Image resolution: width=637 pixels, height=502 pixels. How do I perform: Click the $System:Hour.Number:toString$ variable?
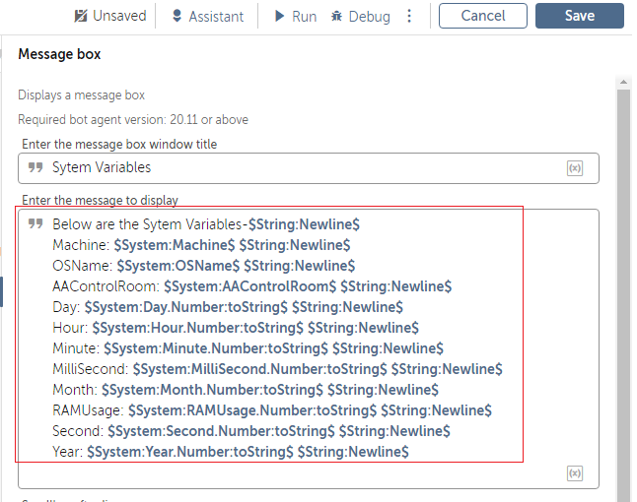coord(198,328)
